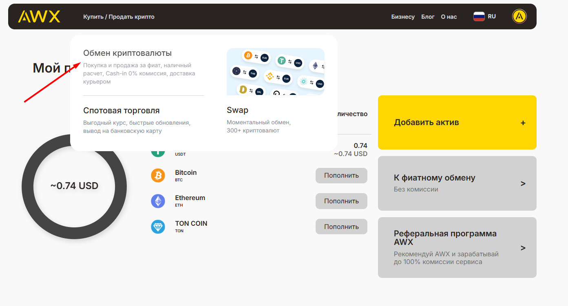Open К фиатному обмену arrow card
Viewport: 568px width, 306px height.
457,183
